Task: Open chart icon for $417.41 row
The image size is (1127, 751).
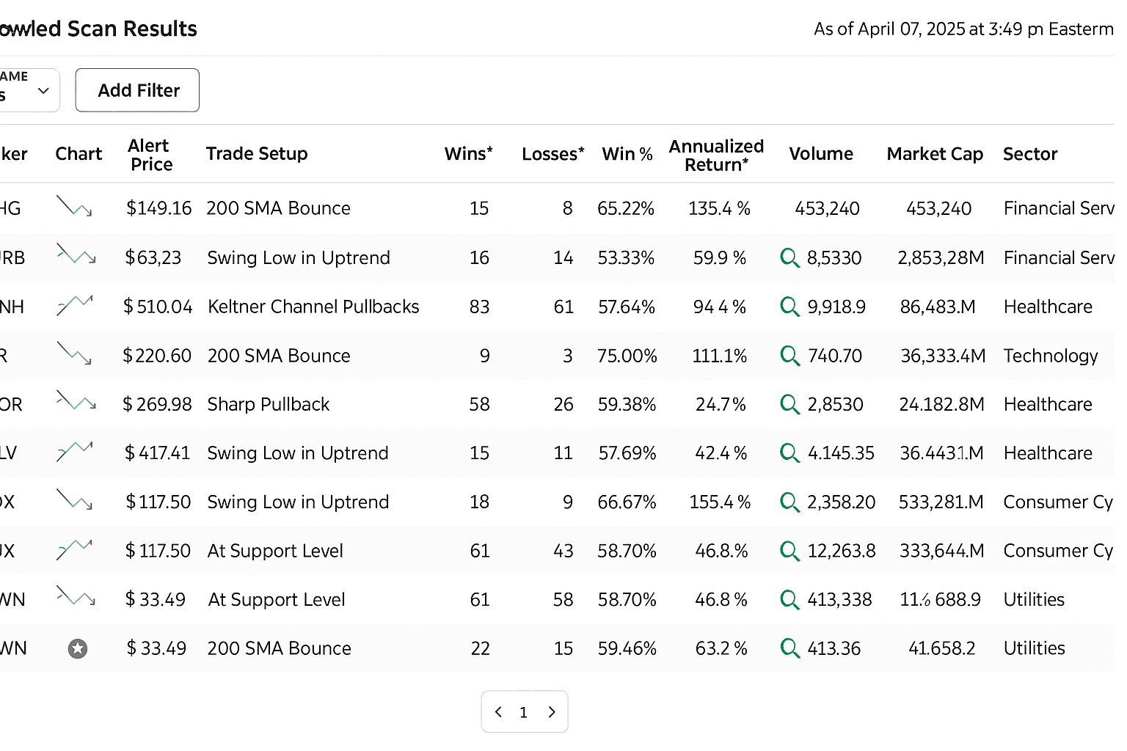Action: click(75, 451)
